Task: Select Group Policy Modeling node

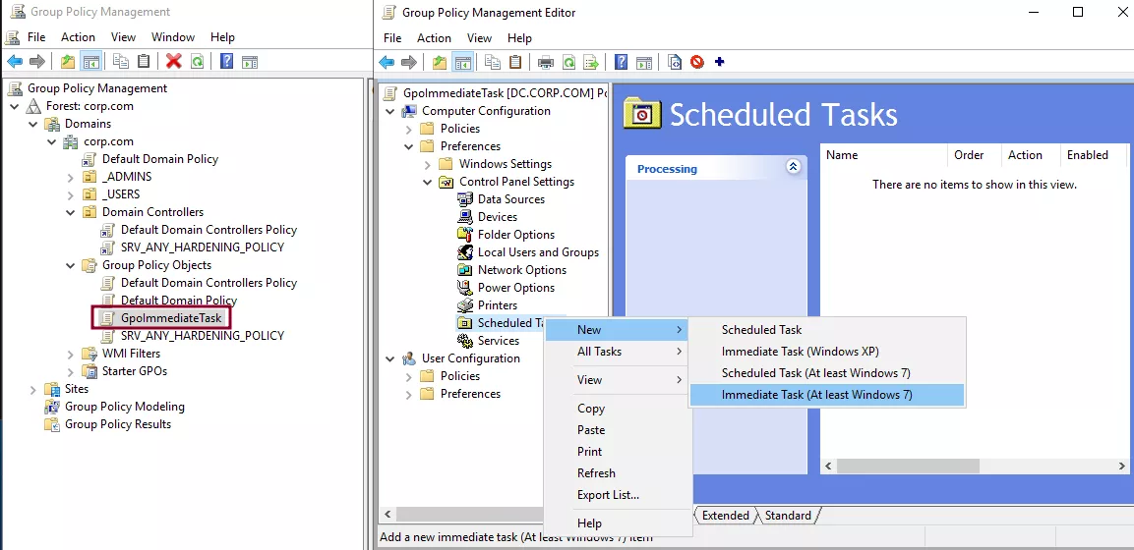Action: tap(124, 407)
